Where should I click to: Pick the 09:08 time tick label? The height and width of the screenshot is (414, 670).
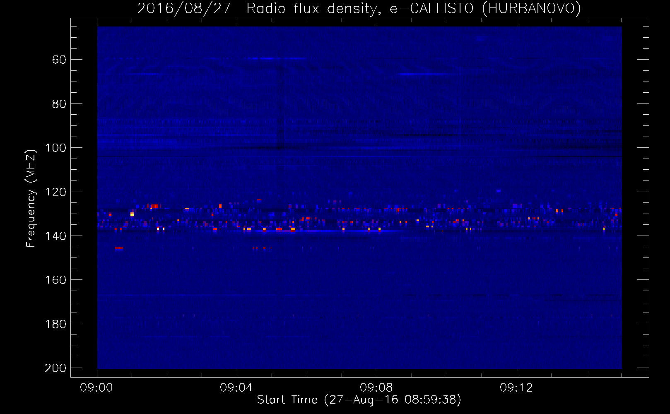(x=376, y=388)
